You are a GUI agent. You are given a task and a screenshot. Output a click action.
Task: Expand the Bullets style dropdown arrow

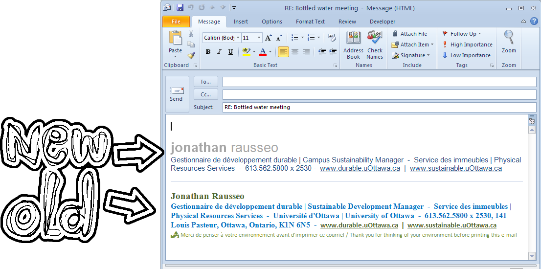[x=303, y=37]
